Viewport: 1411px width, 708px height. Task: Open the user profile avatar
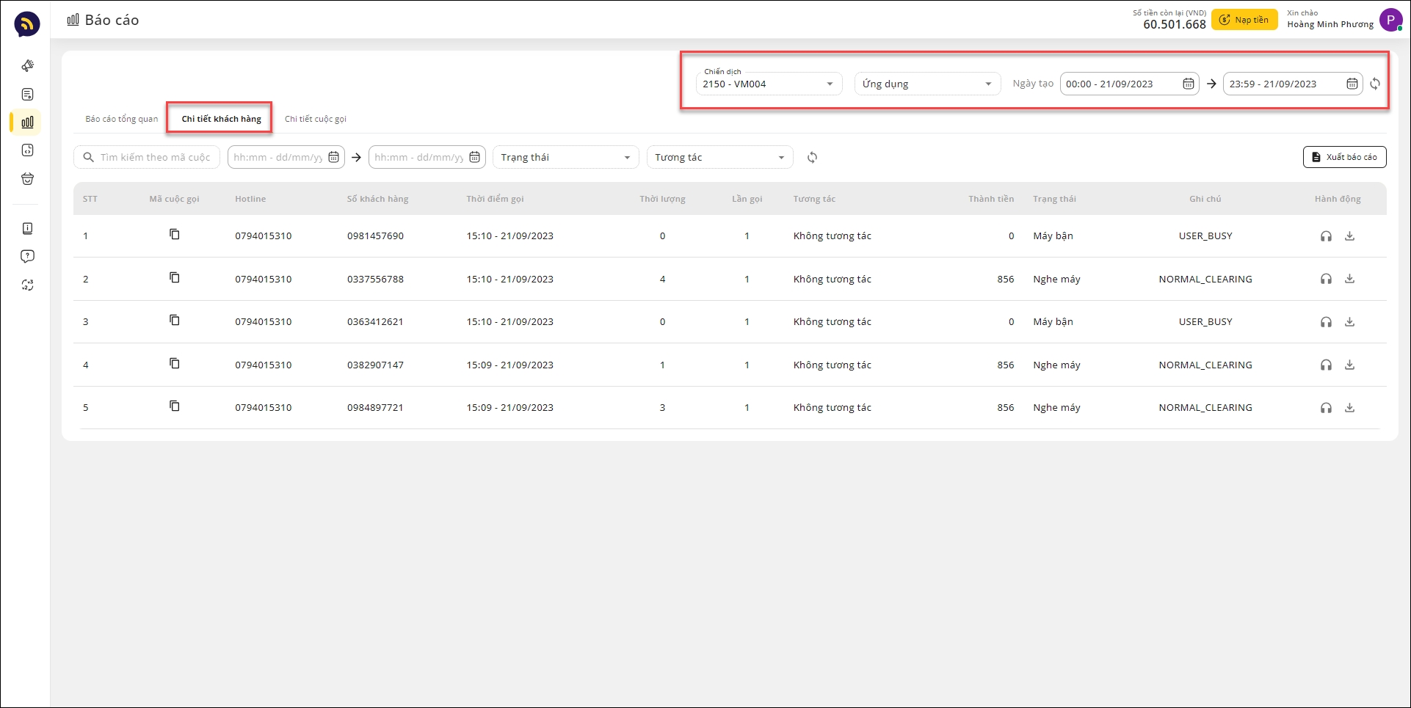point(1390,20)
